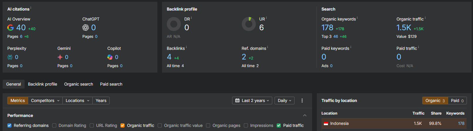
Task: Collapse the Performance section chevron
Action: [305, 115]
